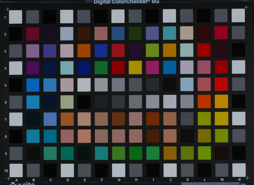Select the lime green patch at L9
This screenshot has height=185, width=254.
[x=204, y=153]
